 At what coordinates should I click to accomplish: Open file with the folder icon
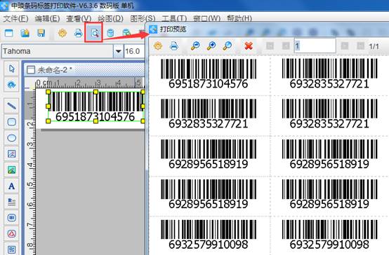click(x=25, y=33)
